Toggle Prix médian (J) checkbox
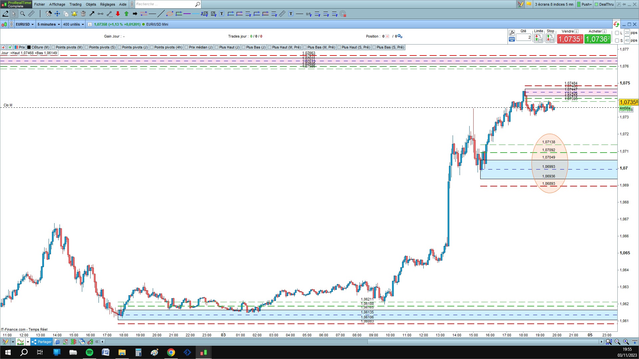The width and height of the screenshot is (639, 359). tap(186, 47)
